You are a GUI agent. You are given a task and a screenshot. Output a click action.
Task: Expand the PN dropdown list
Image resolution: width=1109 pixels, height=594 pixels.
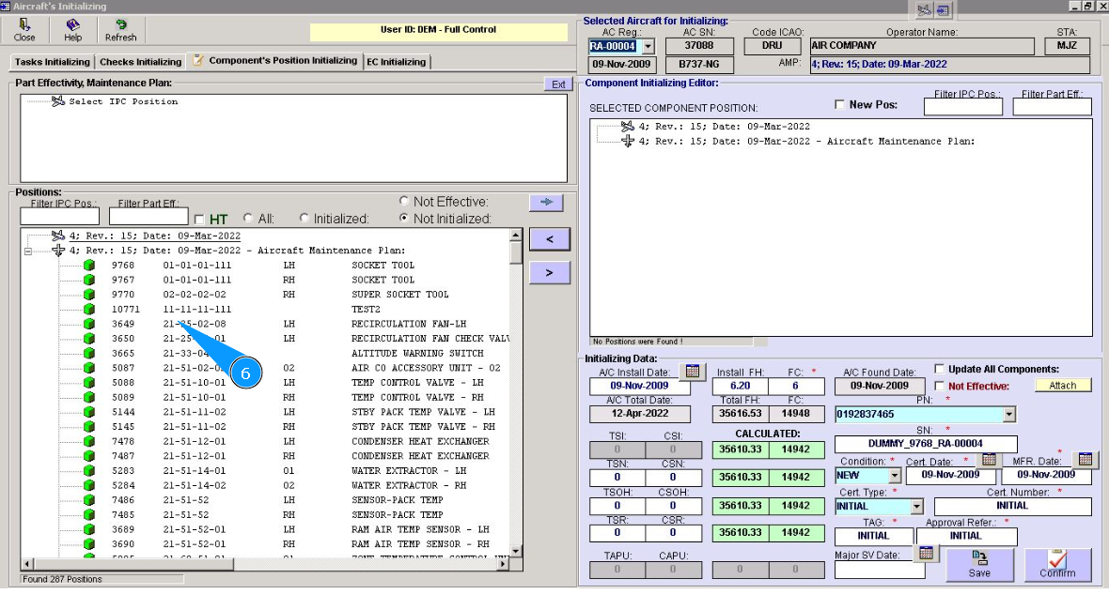pyautogui.click(x=1009, y=414)
